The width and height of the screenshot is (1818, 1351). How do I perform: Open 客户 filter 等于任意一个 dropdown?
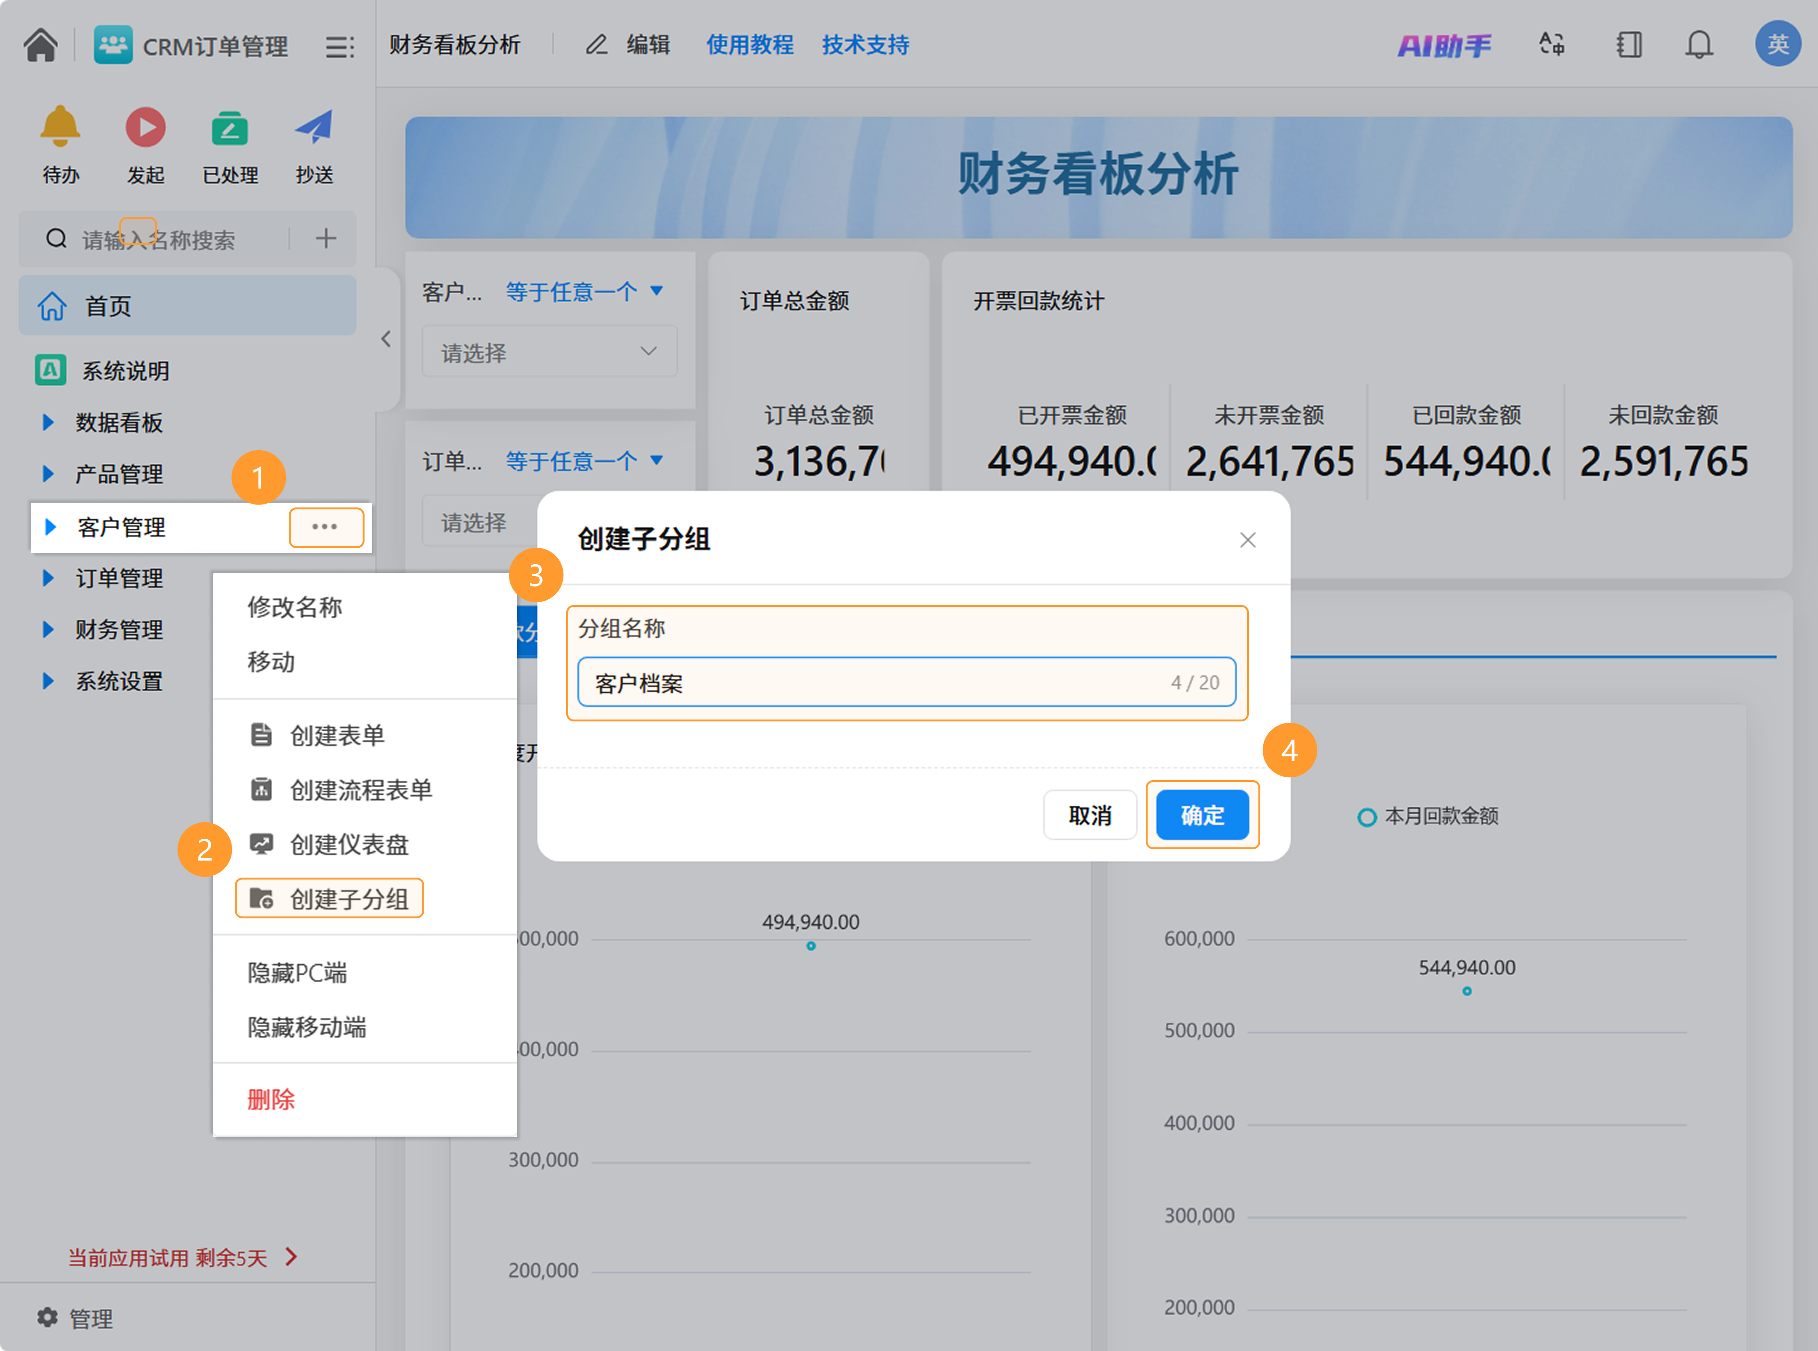584,291
